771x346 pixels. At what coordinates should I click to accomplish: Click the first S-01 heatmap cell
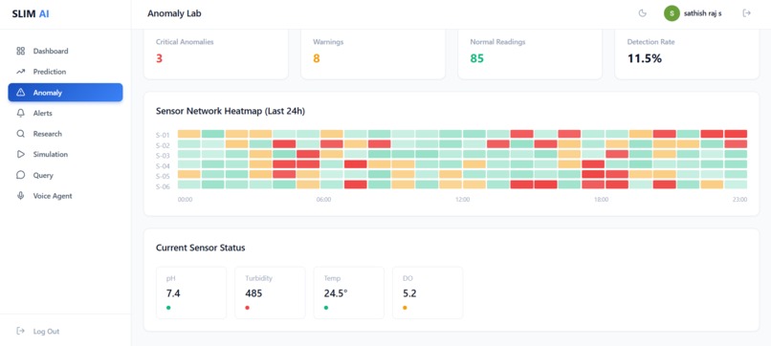pyautogui.click(x=188, y=134)
